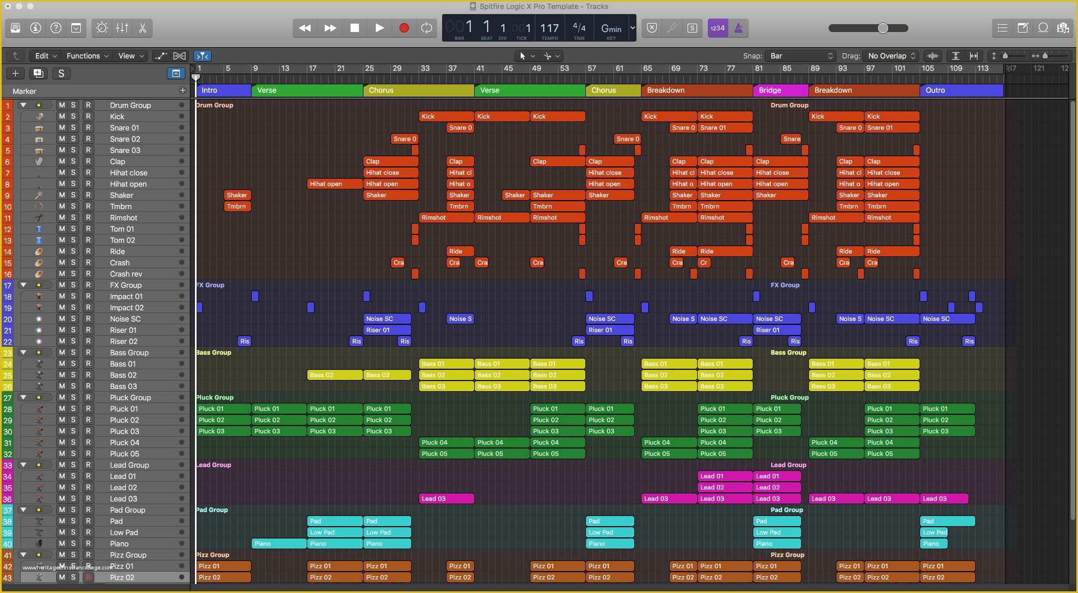
Task: Collapse the Pluck Group track stack
Action: [23, 397]
